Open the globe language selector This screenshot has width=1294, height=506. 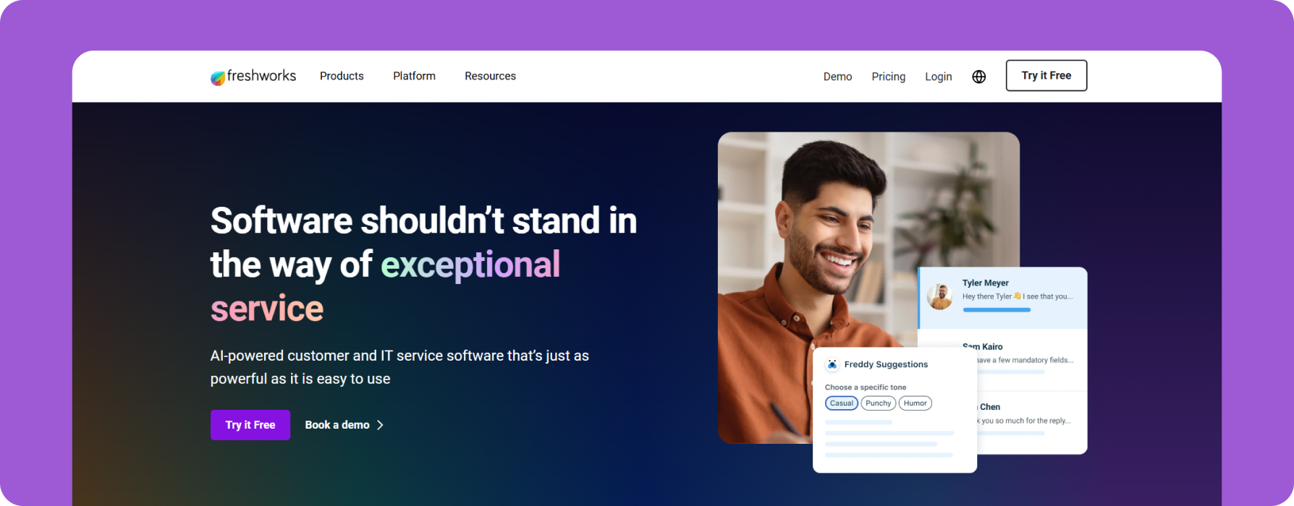click(x=978, y=77)
